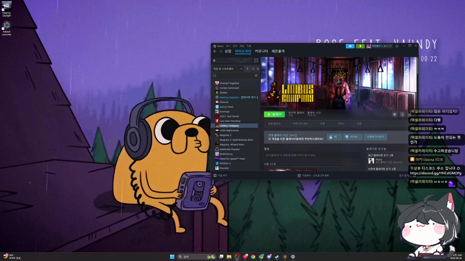Image resolution: width=465 pixels, height=261 pixels.
Task: Open game settings gear icon
Action: [x=394, y=114]
